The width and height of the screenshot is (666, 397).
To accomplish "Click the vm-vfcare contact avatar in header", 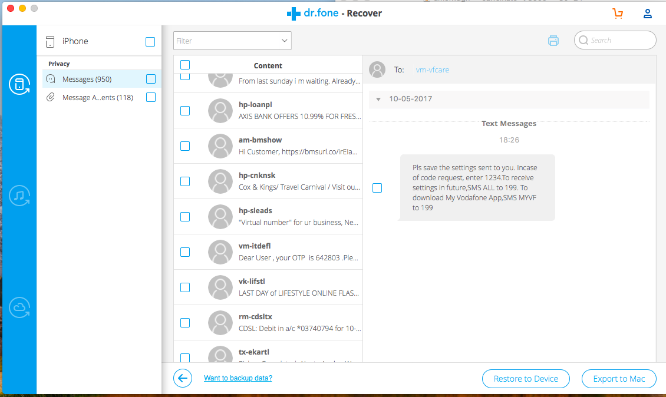I will coord(377,69).
